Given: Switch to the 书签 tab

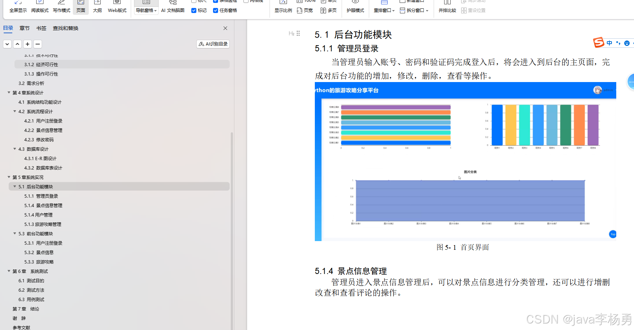Looking at the screenshot, I should tap(41, 28).
